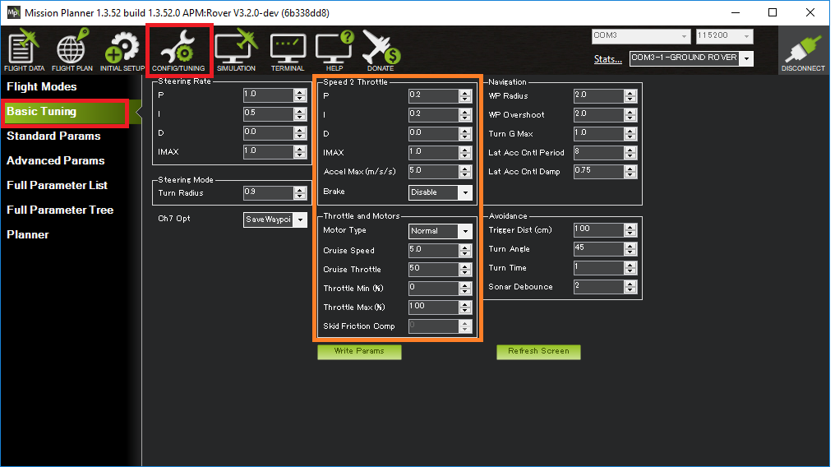Open the Flight Data screen
The width and height of the screenshot is (835, 467).
click(25, 51)
